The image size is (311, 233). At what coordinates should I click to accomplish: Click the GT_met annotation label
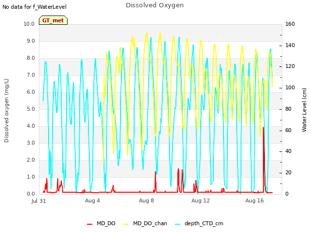(x=53, y=20)
